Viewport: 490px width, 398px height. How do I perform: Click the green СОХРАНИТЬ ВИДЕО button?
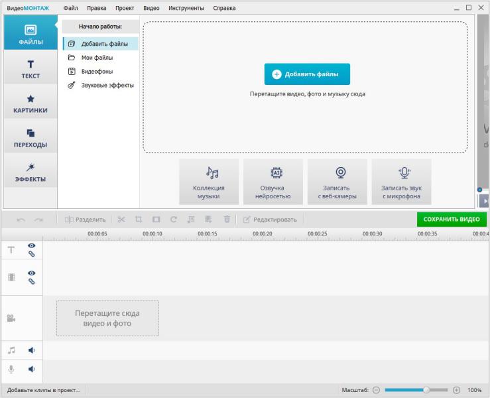click(x=452, y=219)
